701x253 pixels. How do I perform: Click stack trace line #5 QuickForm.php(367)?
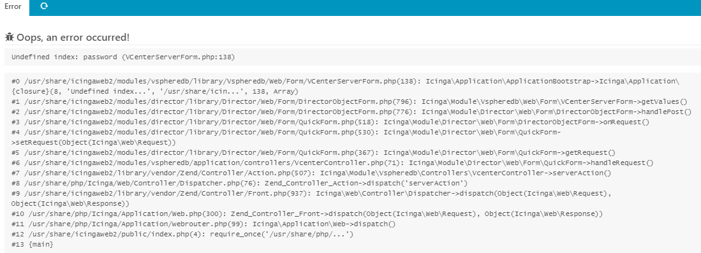tap(313, 153)
